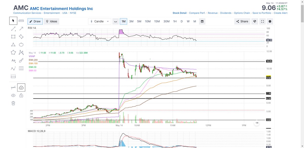304x148 pixels.
Task: Open the Options Chain link
Action: pyautogui.click(x=242, y=13)
